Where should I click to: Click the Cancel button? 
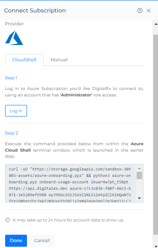(x=42, y=240)
